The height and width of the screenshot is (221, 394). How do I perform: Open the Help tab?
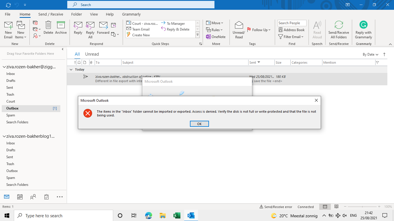pyautogui.click(x=110, y=14)
